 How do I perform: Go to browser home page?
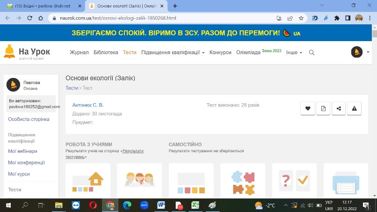pos(41,18)
